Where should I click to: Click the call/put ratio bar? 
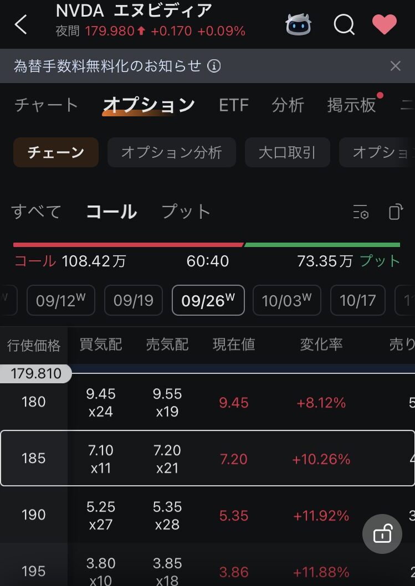(x=207, y=245)
